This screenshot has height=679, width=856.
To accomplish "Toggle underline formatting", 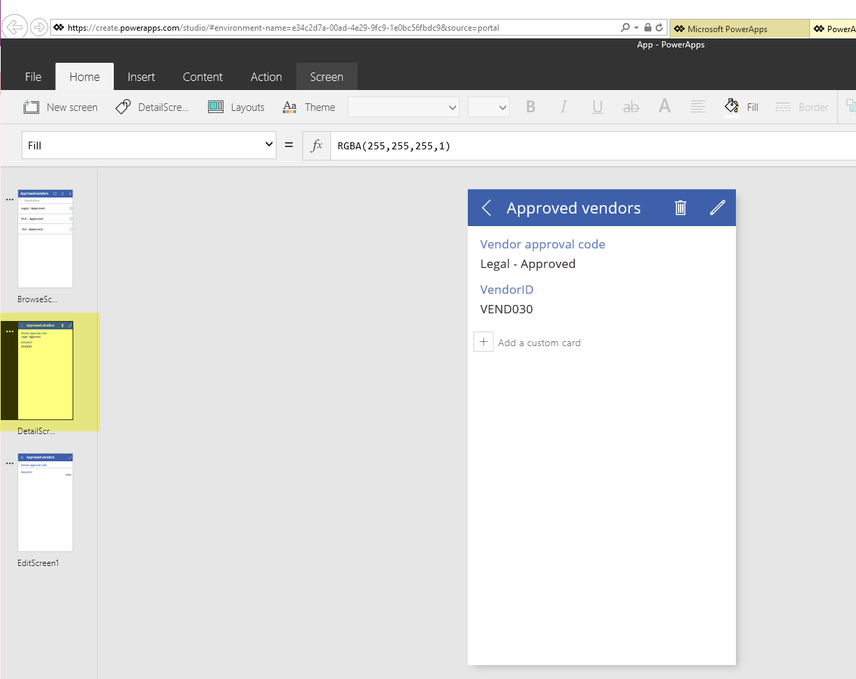I will click(x=597, y=107).
